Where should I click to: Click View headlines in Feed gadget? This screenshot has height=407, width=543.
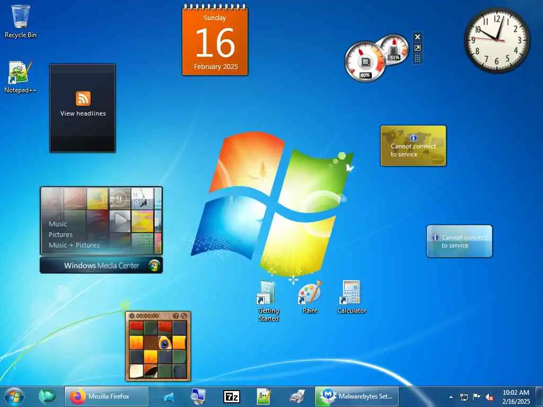(x=83, y=113)
